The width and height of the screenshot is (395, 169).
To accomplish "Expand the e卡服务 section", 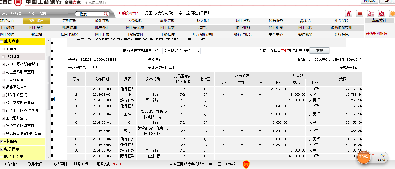I will click(x=2, y=141).
